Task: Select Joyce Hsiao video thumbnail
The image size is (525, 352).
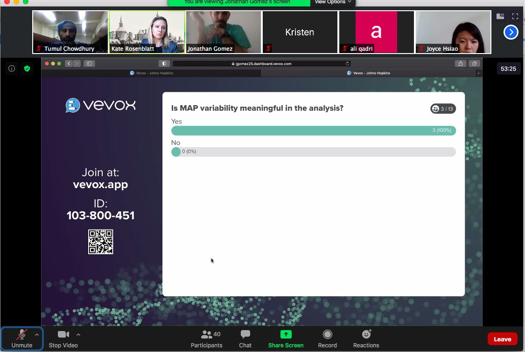Action: click(453, 32)
